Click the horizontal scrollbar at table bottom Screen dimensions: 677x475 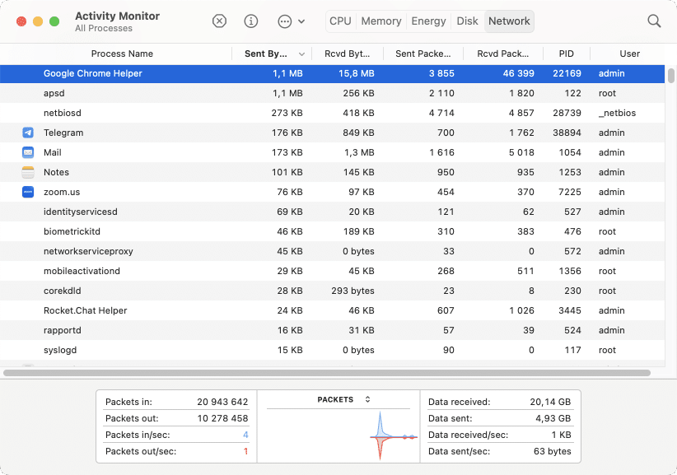point(327,373)
